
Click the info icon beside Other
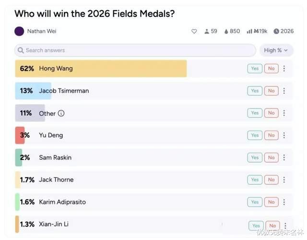(x=61, y=113)
